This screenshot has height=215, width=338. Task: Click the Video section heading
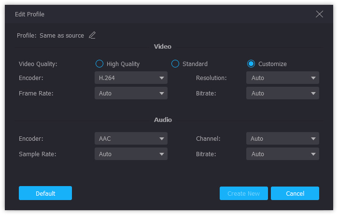(162, 47)
